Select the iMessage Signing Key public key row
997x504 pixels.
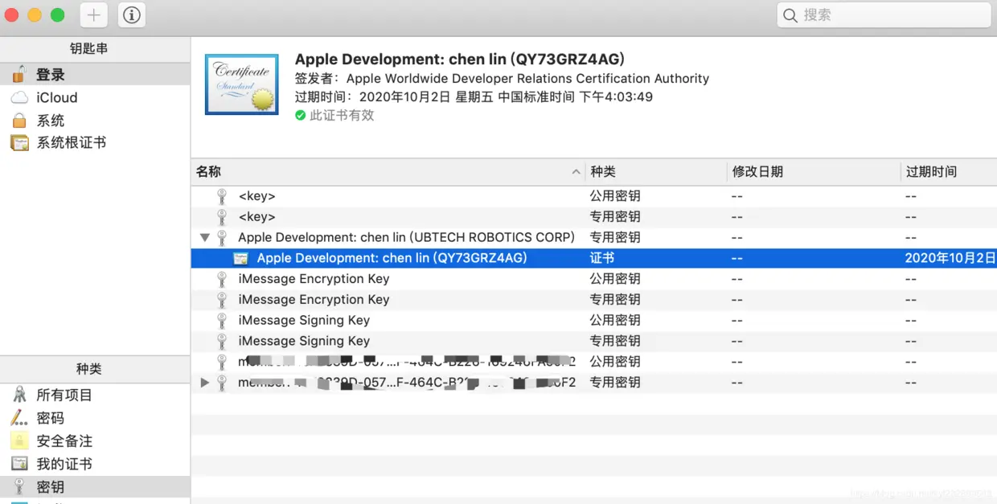(594, 320)
